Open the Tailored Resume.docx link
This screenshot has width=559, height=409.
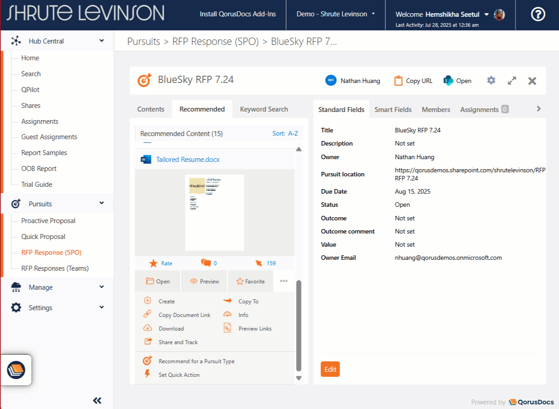[x=188, y=160]
